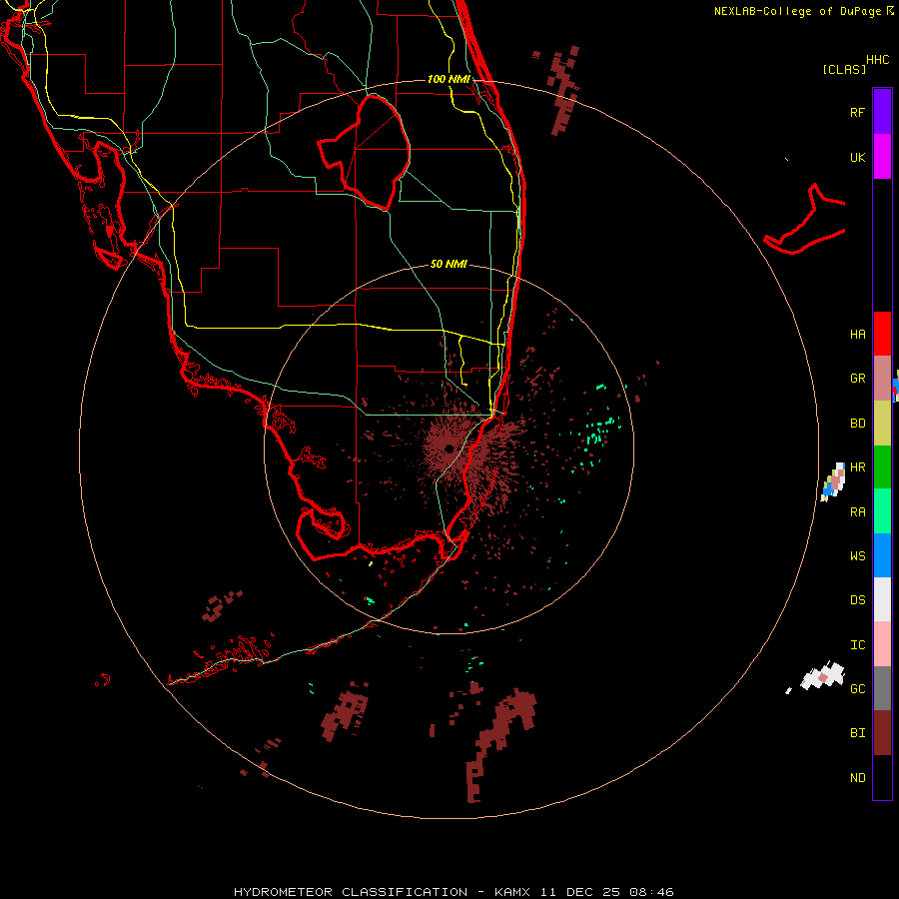
Task: Select the BD yellow legend block
Action: (882, 424)
